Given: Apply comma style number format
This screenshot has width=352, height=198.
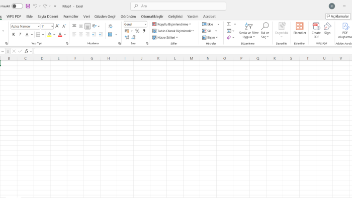Looking at the screenshot, I should (144, 31).
